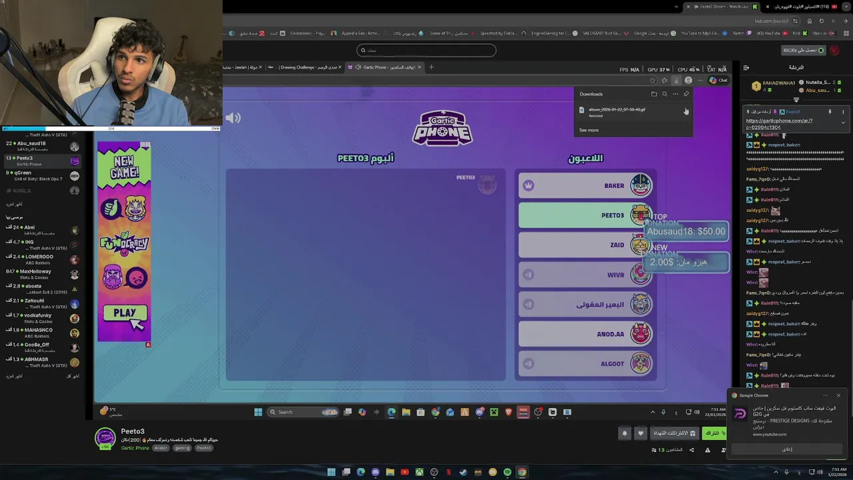
Task: Open Peeto3 channel in sidebar
Action: click(x=41, y=161)
